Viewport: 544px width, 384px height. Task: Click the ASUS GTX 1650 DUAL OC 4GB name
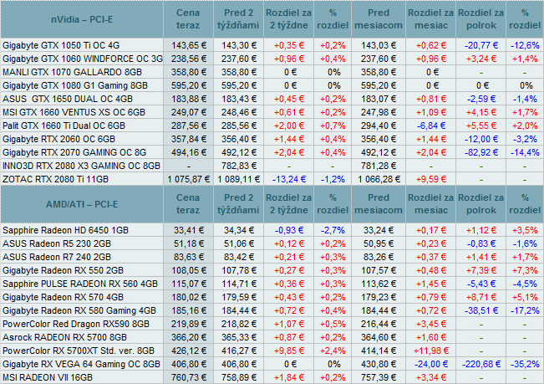[x=68, y=99]
